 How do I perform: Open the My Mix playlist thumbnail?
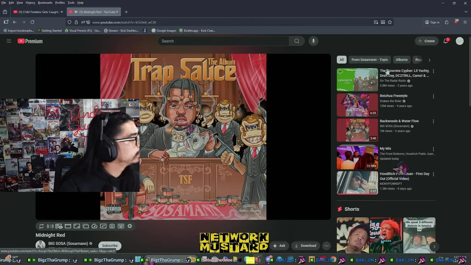click(357, 158)
